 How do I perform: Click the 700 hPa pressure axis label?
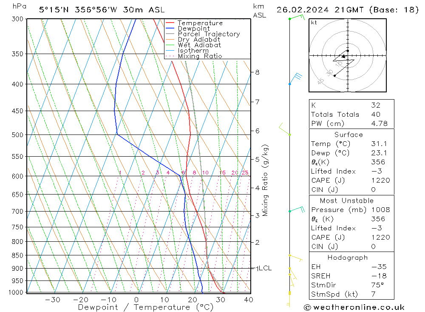pos(18,211)
